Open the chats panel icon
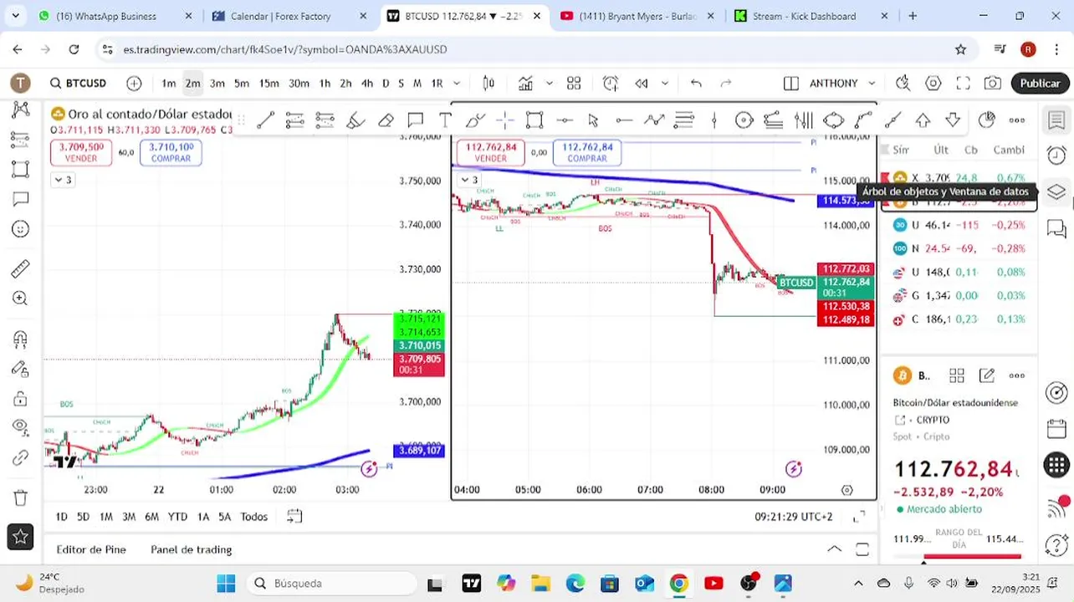Screen dimensions: 1074x602 click(1056, 228)
